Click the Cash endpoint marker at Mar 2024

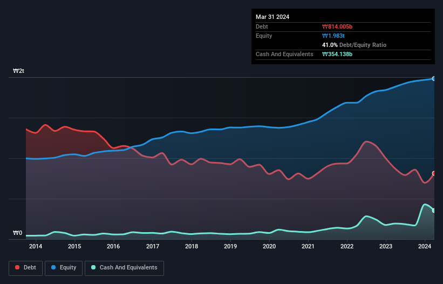point(434,211)
